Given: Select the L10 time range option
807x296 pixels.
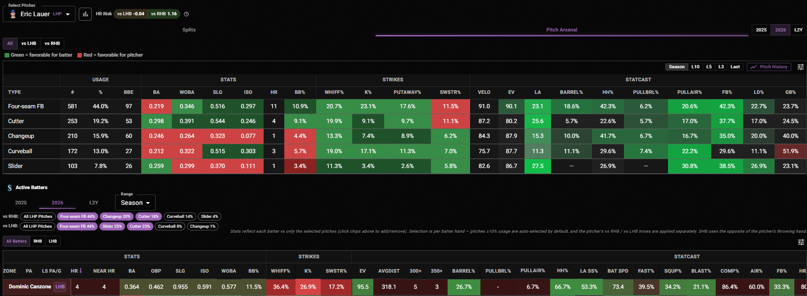Looking at the screenshot, I should (x=695, y=67).
